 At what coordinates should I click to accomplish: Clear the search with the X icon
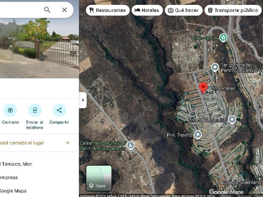64,10
